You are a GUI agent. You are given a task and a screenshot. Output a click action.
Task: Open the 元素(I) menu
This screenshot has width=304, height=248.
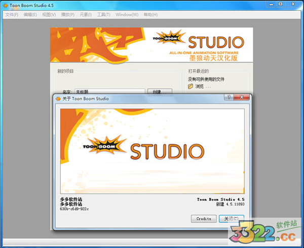pyautogui.click(x=86, y=15)
